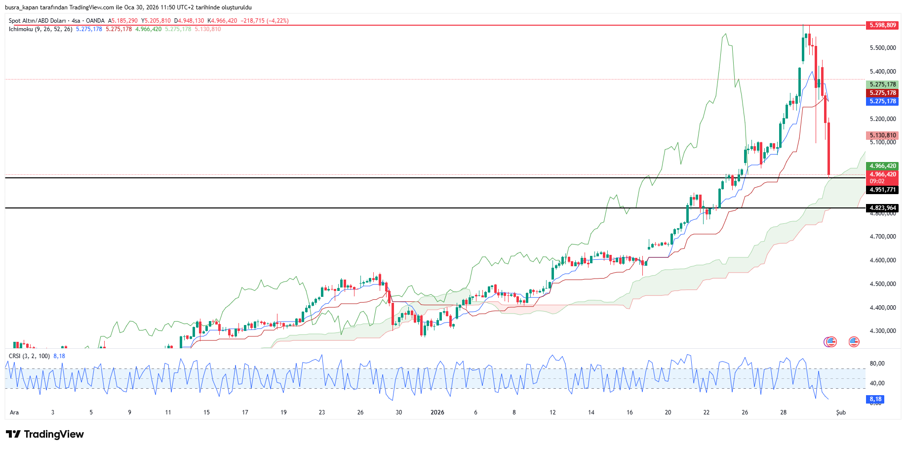Click the OANDA data source label

95,21
